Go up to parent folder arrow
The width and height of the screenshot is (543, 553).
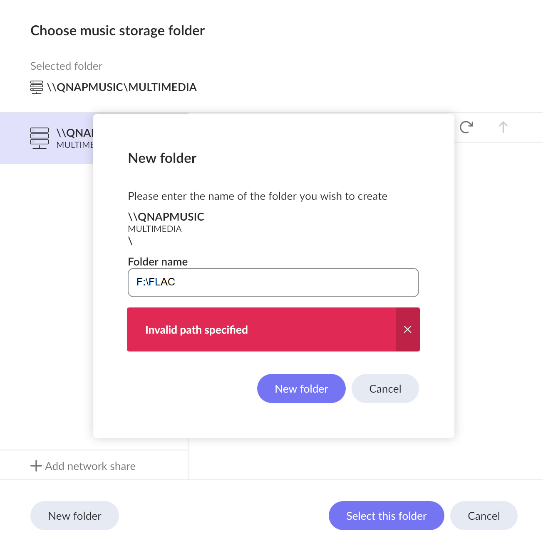click(503, 127)
